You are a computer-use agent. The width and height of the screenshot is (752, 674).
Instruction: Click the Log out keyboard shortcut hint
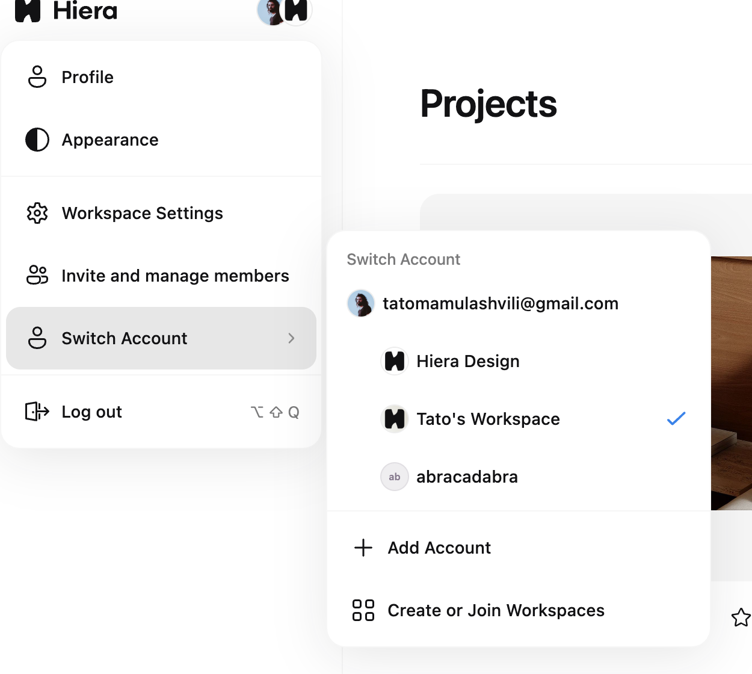[275, 412]
